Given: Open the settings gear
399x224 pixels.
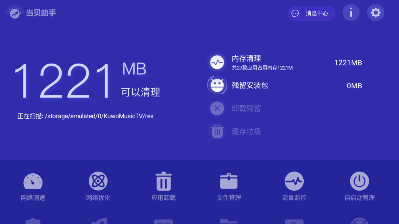Looking at the screenshot, I should (x=375, y=12).
